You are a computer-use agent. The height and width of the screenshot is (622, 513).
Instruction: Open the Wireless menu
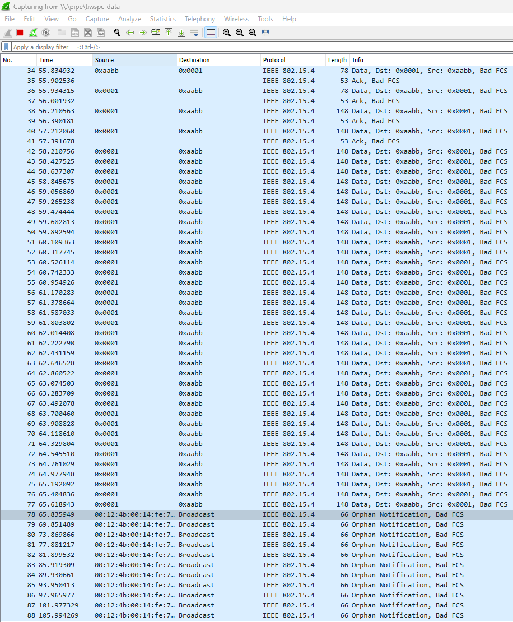click(x=236, y=19)
